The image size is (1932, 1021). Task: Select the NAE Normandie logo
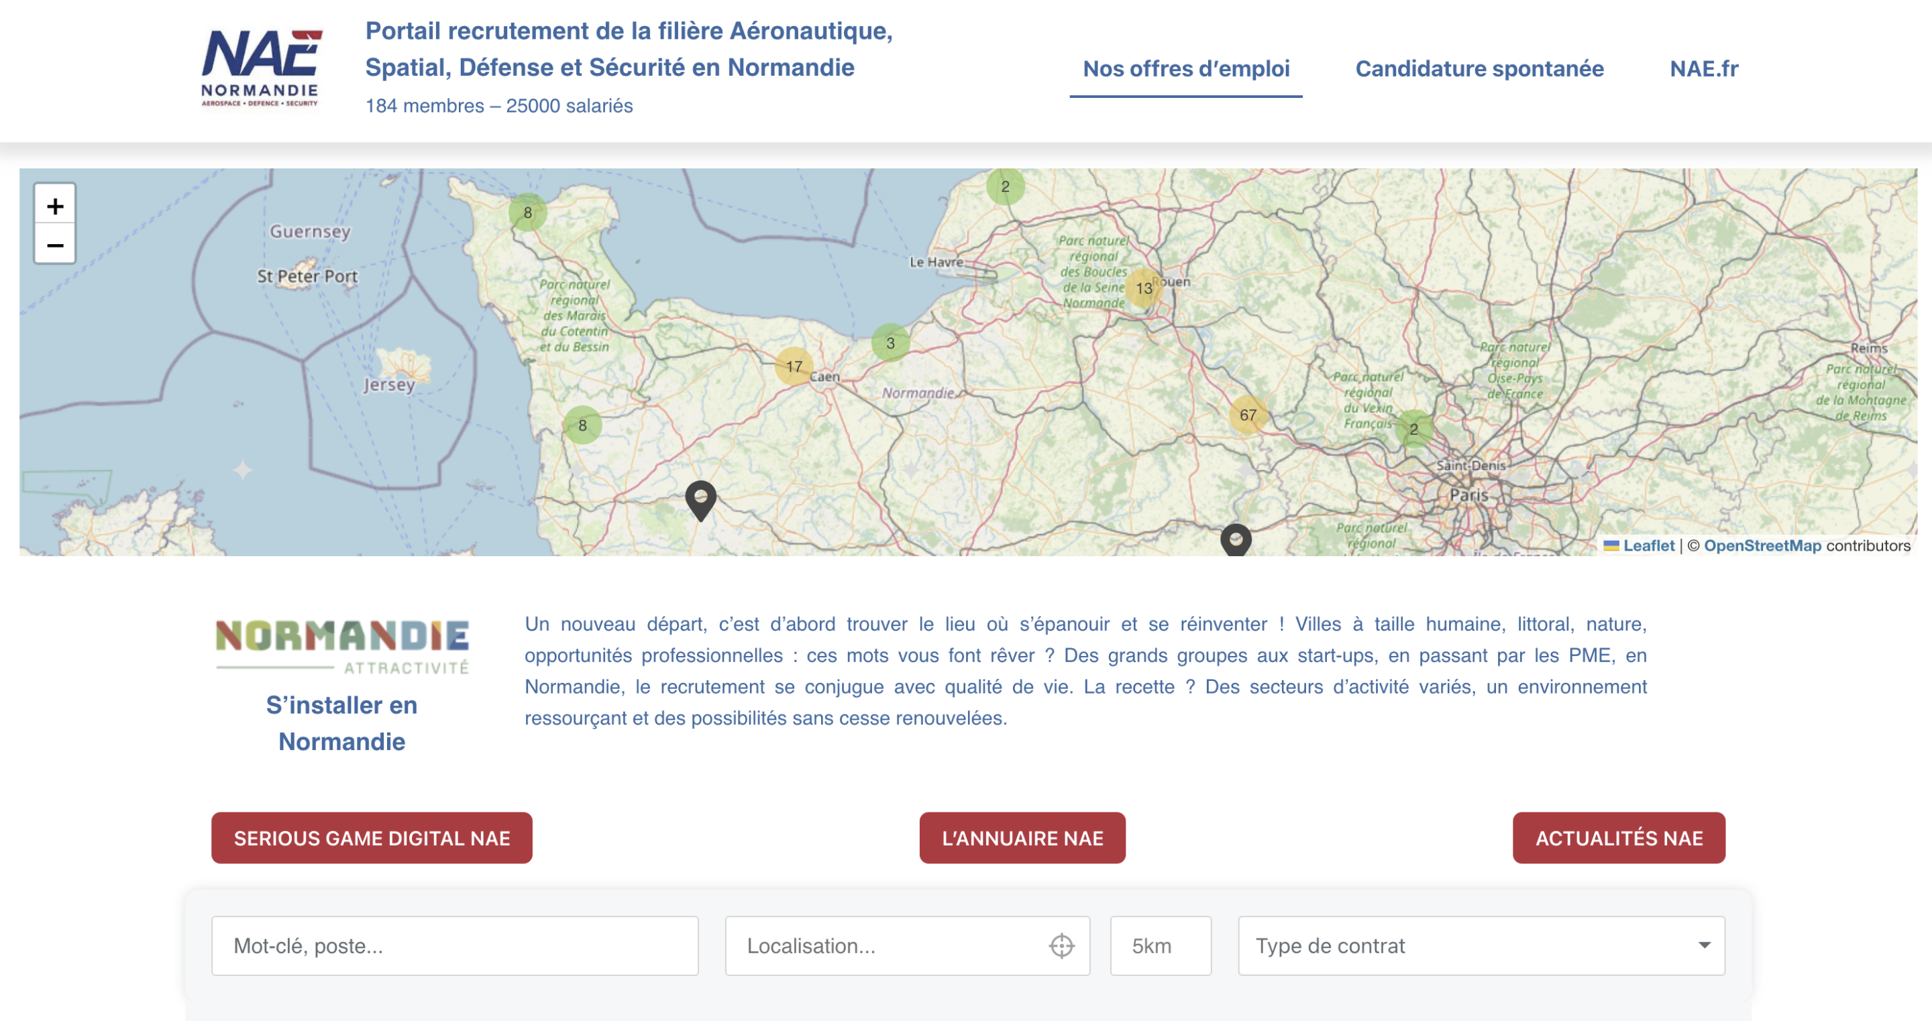pyautogui.click(x=262, y=64)
